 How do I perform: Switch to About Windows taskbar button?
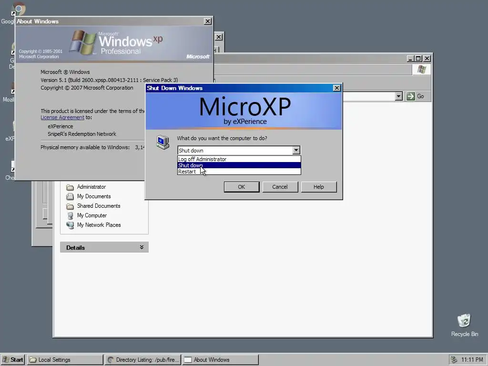coord(221,359)
